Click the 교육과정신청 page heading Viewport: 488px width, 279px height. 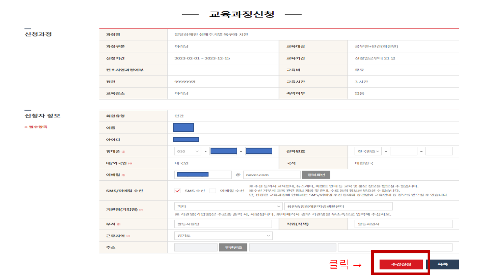pos(242,14)
